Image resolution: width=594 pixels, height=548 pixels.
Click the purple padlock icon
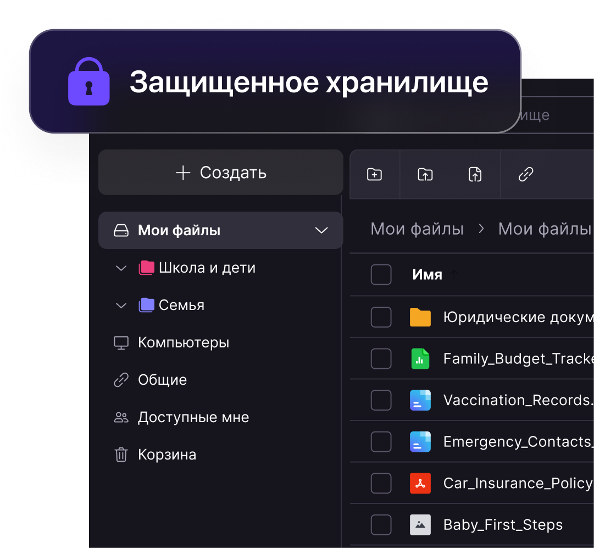pos(88,81)
